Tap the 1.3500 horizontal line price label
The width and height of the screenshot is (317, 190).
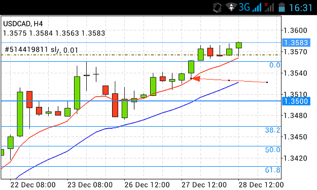(296, 101)
